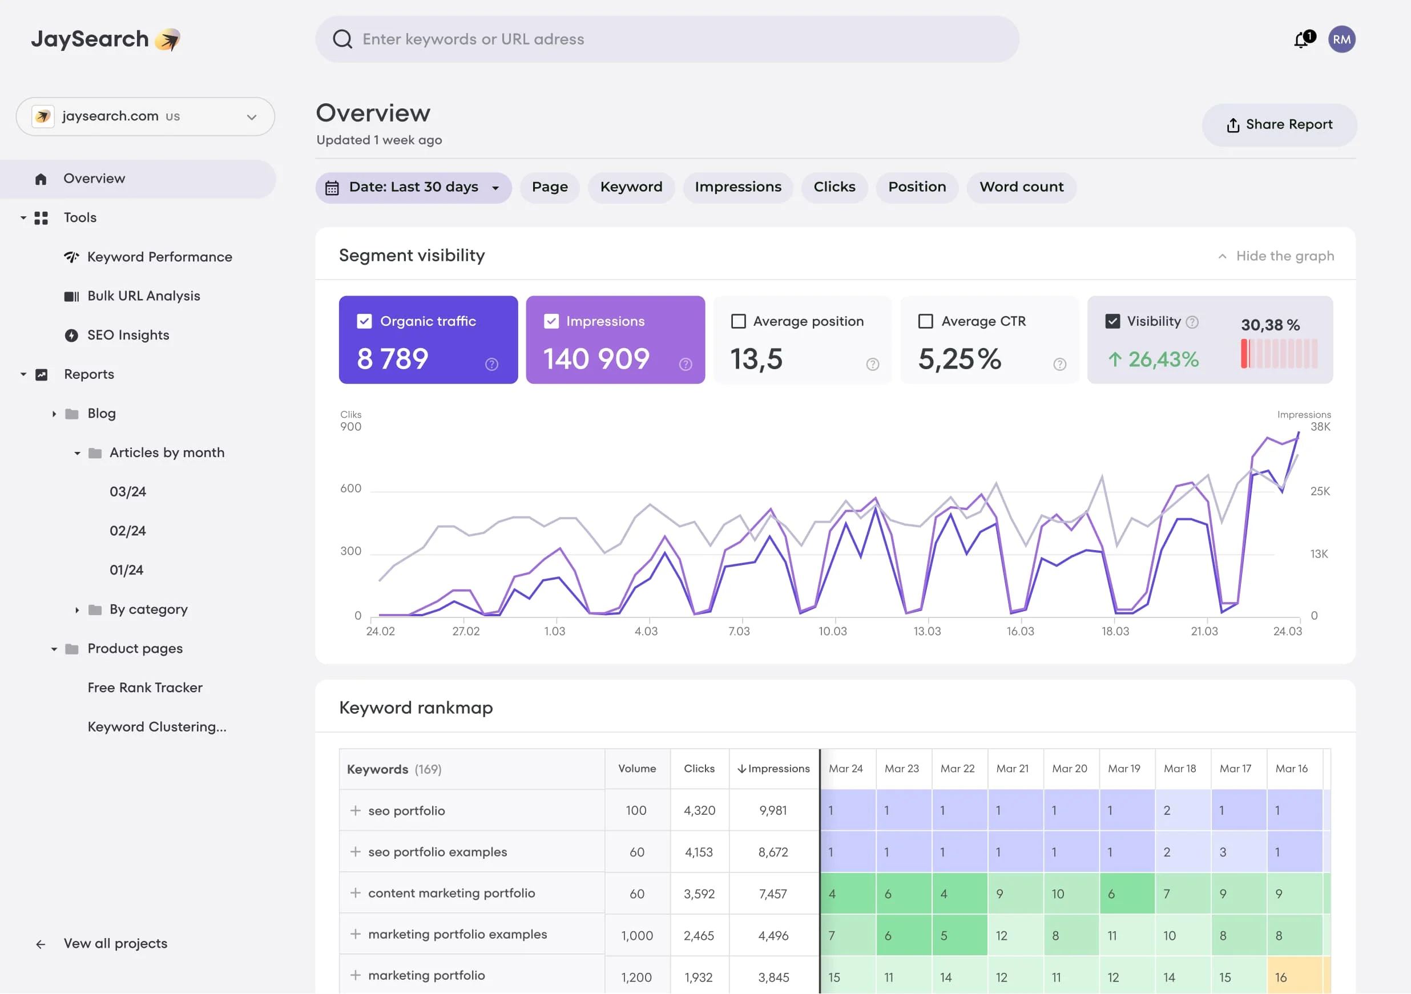Click the keywords search field
The height and width of the screenshot is (994, 1411).
tap(667, 39)
